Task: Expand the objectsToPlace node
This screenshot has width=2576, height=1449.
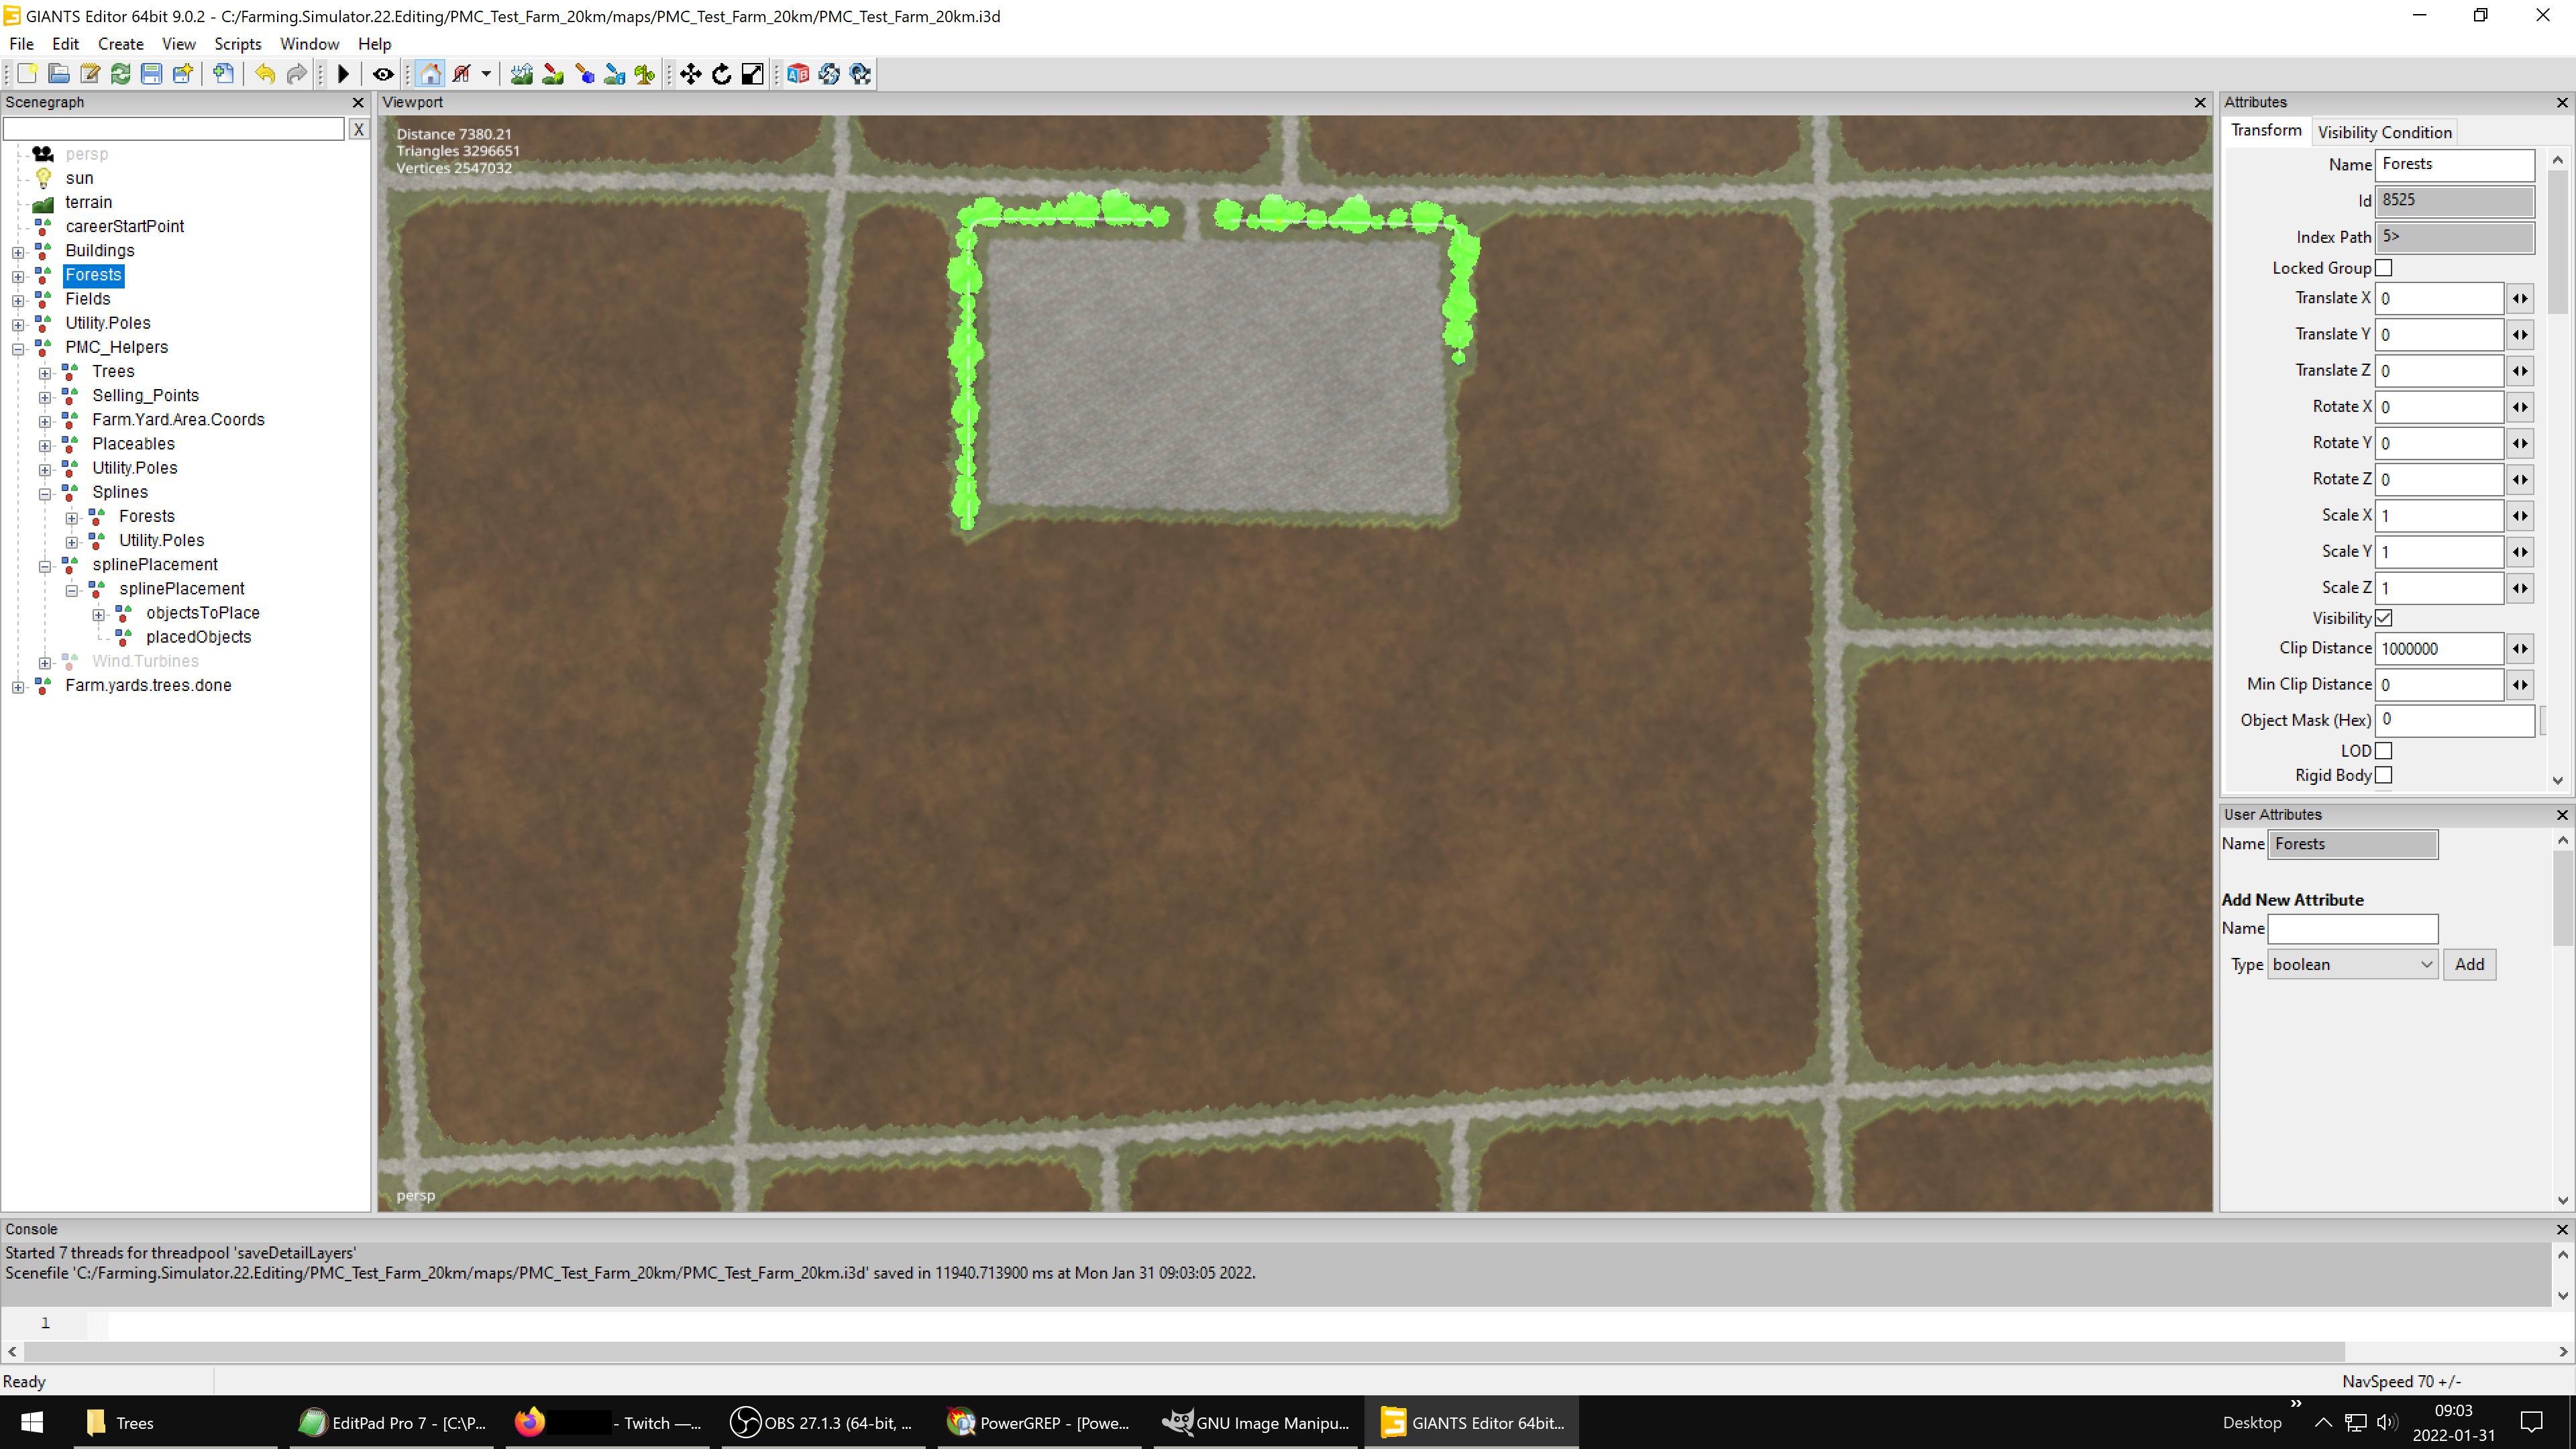Action: click(99, 615)
